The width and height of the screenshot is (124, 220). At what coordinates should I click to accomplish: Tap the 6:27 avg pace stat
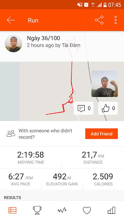[x=21, y=179]
